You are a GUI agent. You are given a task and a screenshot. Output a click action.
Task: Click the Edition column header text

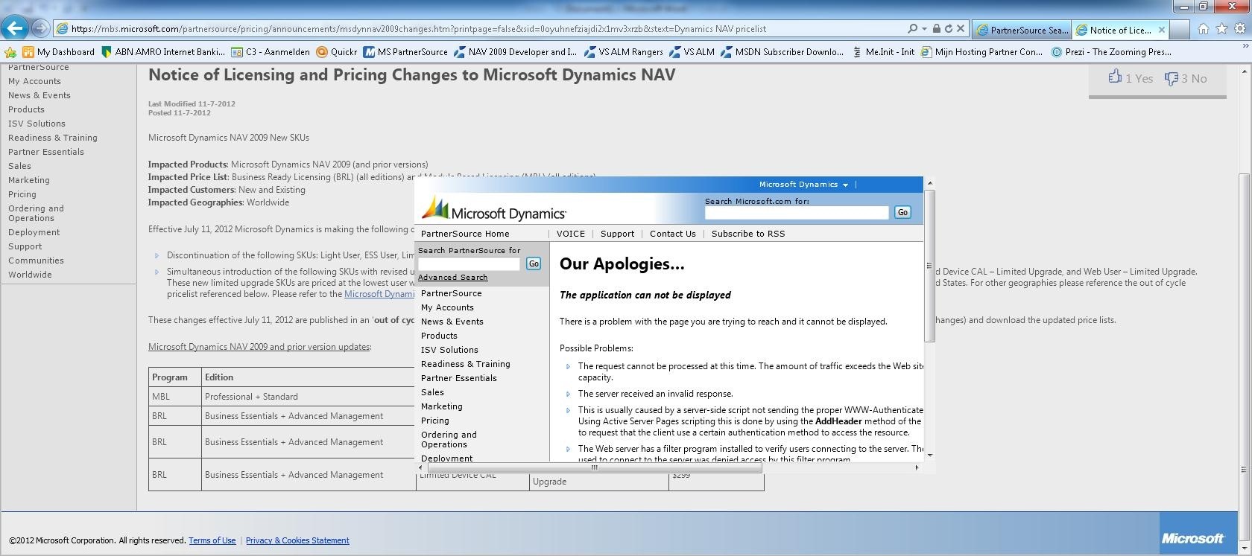coord(219,377)
